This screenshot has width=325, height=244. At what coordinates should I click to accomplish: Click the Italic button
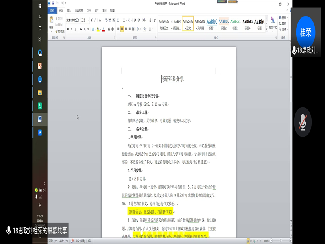(x=72, y=29)
